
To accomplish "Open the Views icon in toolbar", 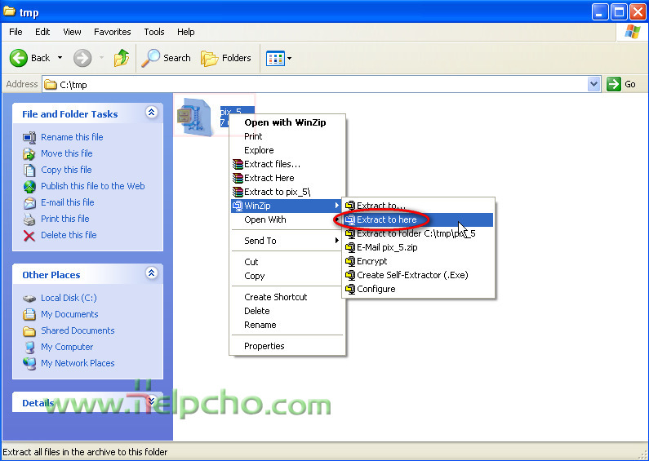I will coord(275,59).
